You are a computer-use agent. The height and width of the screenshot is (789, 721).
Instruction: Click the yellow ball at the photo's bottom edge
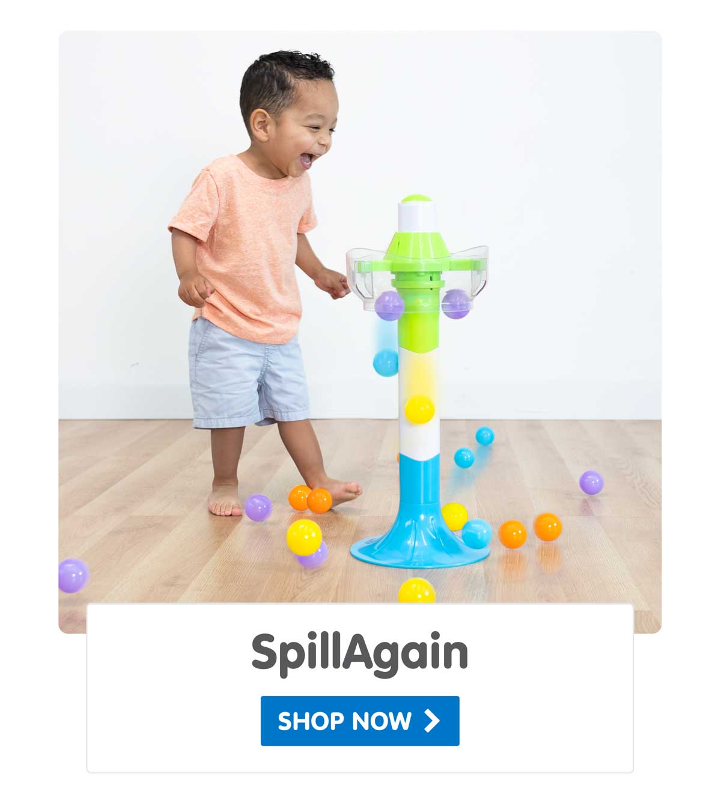pyautogui.click(x=416, y=591)
